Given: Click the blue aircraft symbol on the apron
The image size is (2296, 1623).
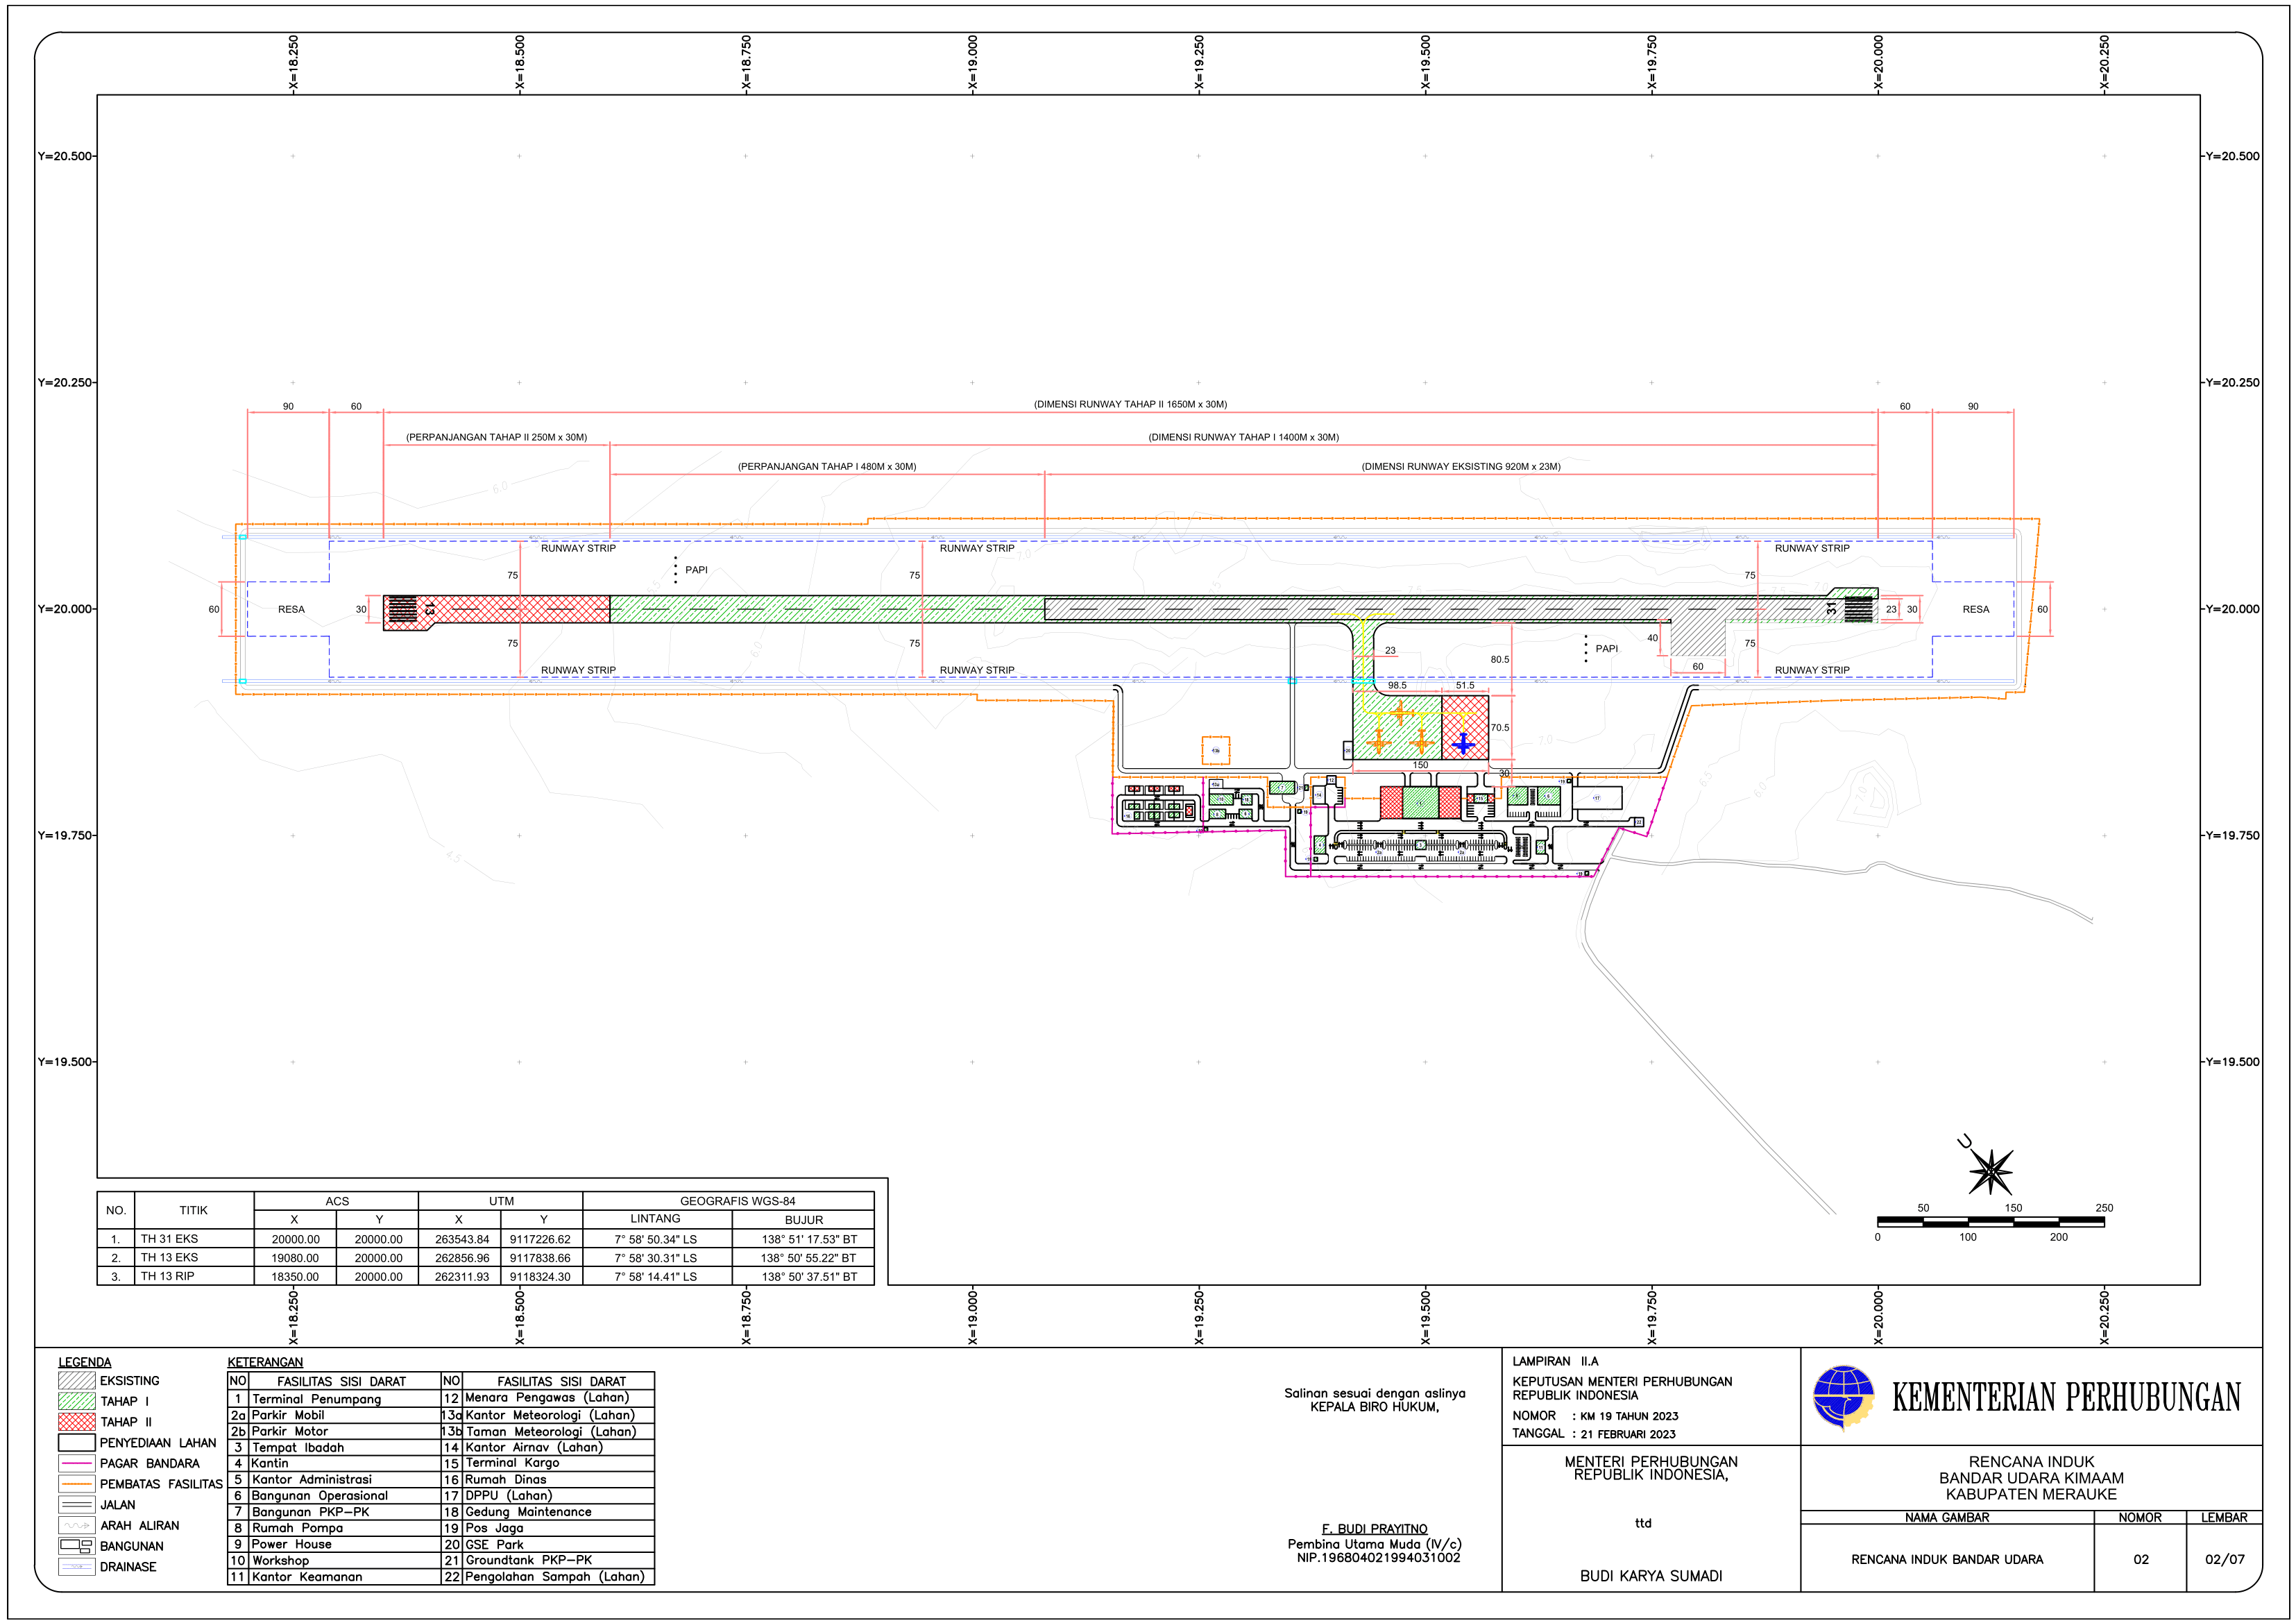Looking at the screenshot, I should (1463, 743).
